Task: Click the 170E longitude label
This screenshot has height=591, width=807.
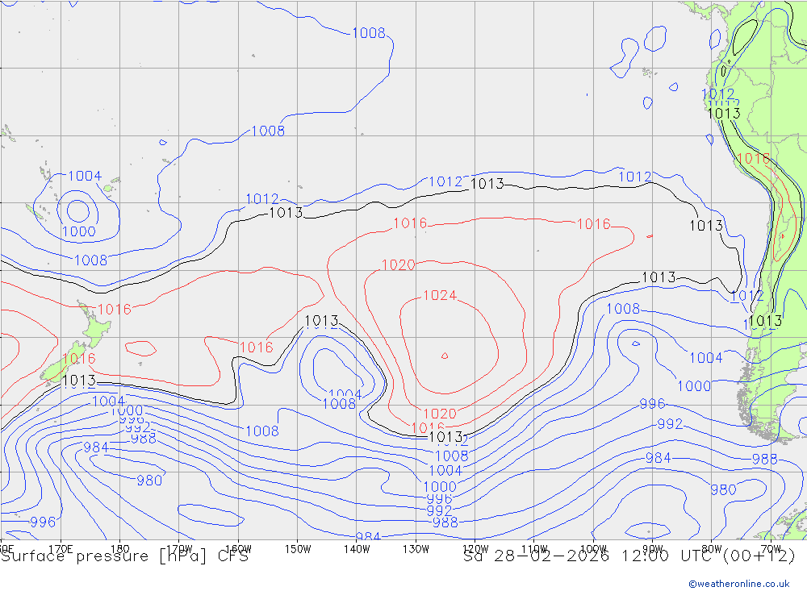Action: click(x=61, y=549)
